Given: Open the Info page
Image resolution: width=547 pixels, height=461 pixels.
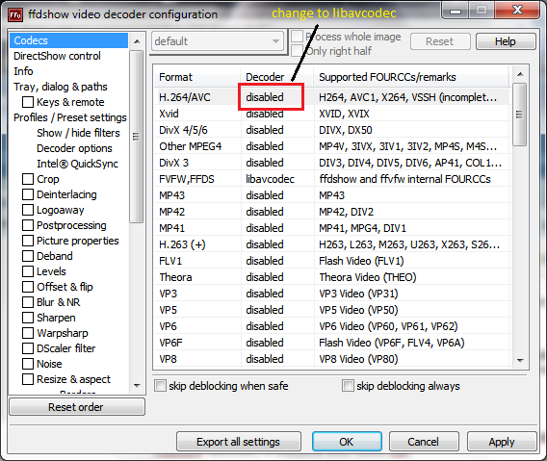Looking at the screenshot, I should tap(23, 71).
